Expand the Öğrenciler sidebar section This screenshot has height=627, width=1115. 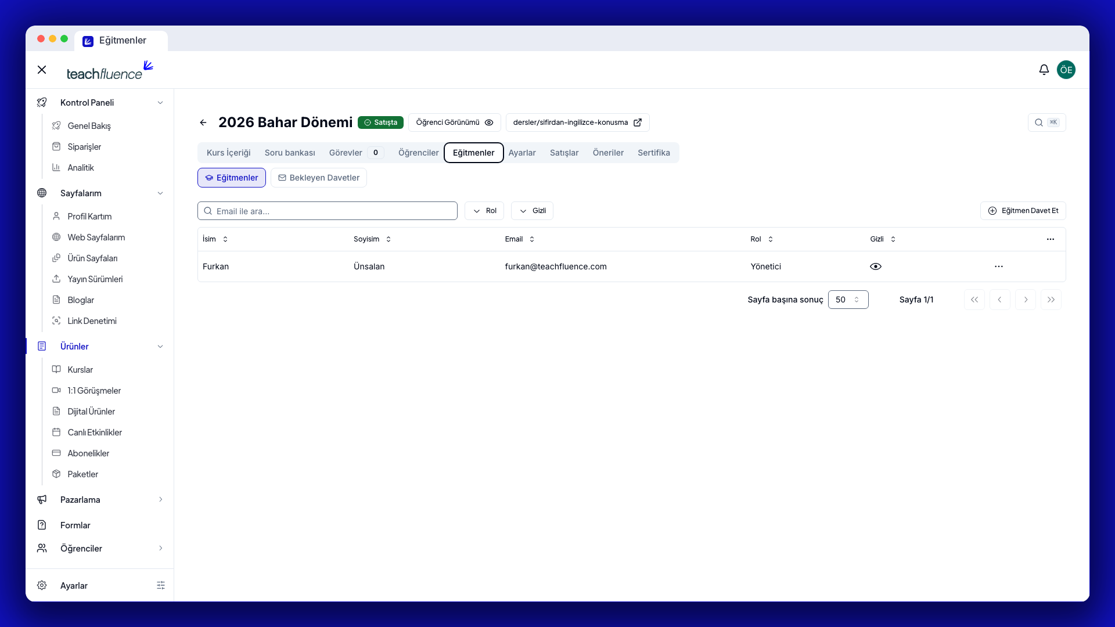click(x=160, y=549)
